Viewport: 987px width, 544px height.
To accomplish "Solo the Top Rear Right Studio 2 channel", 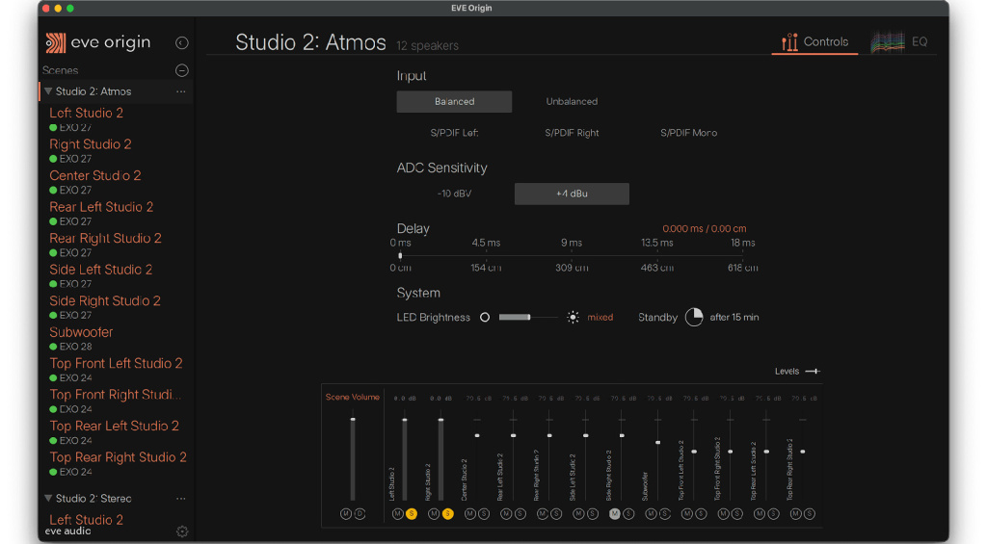I will tap(810, 514).
